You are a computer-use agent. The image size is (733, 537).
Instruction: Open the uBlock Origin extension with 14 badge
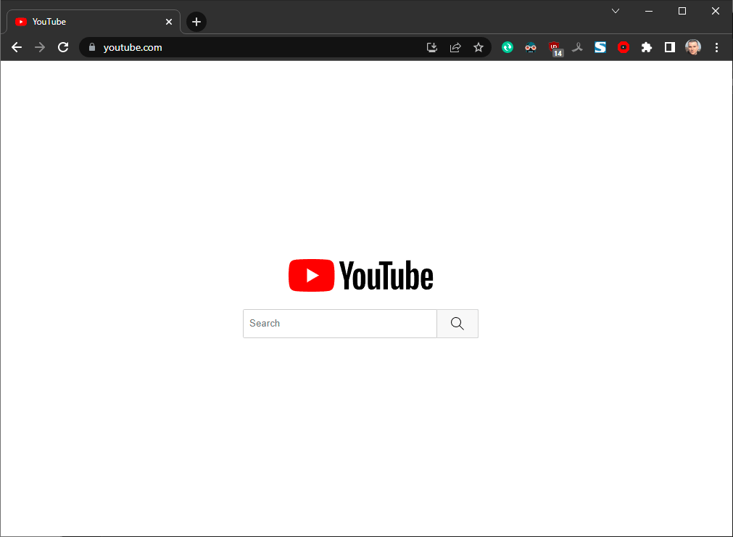point(555,47)
